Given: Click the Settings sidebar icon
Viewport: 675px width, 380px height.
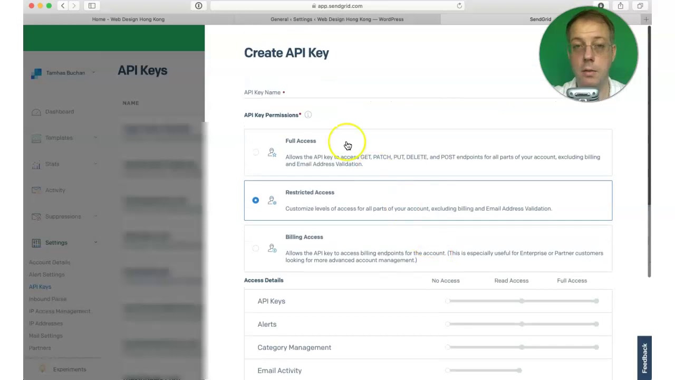Looking at the screenshot, I should pyautogui.click(x=36, y=243).
